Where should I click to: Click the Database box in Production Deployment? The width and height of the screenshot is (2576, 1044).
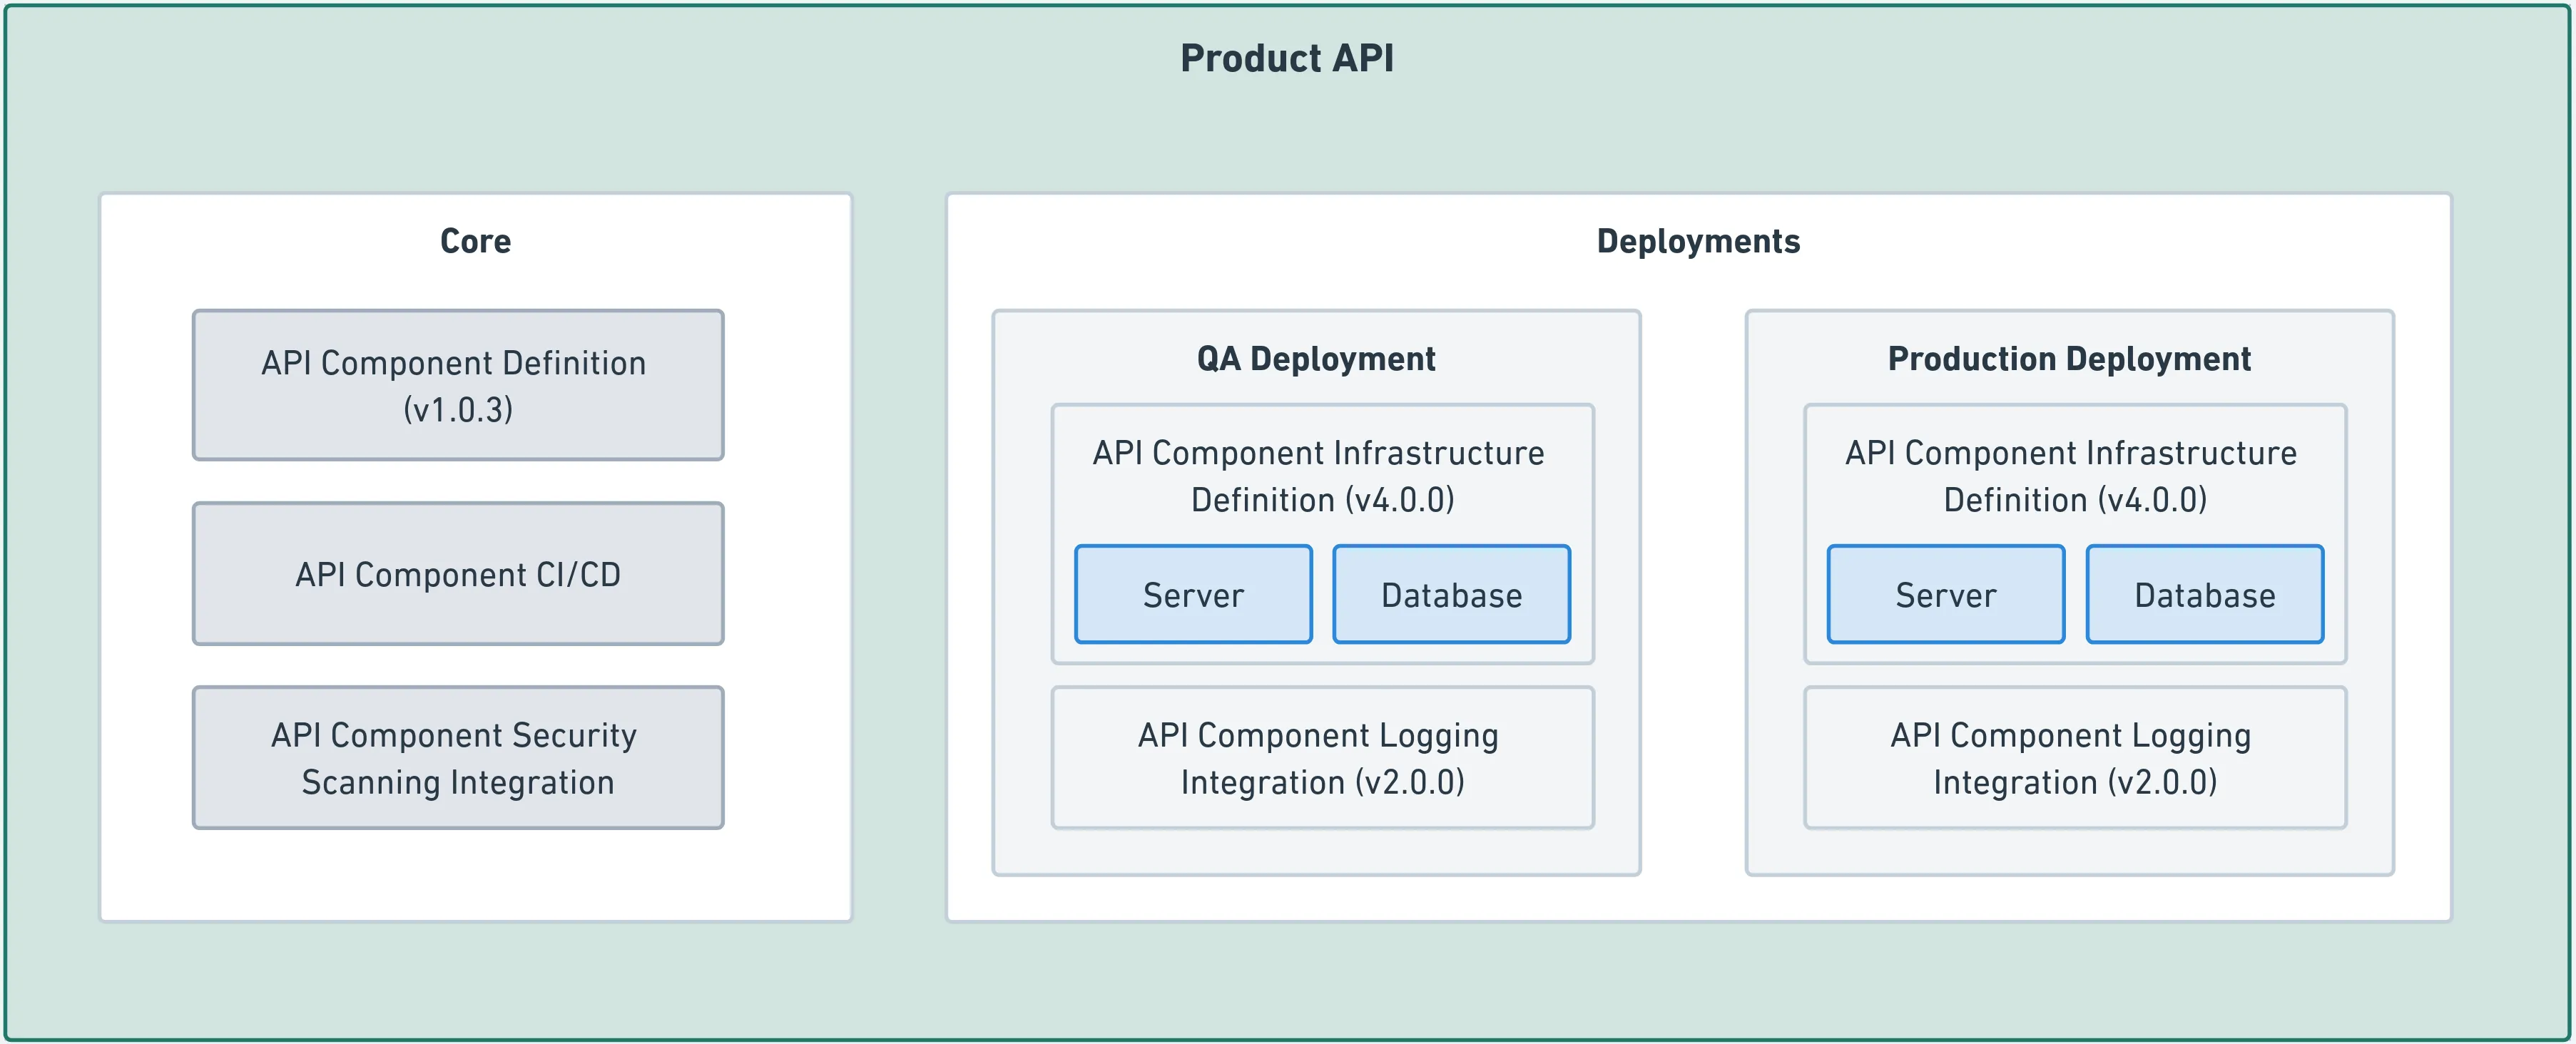coord(2205,595)
